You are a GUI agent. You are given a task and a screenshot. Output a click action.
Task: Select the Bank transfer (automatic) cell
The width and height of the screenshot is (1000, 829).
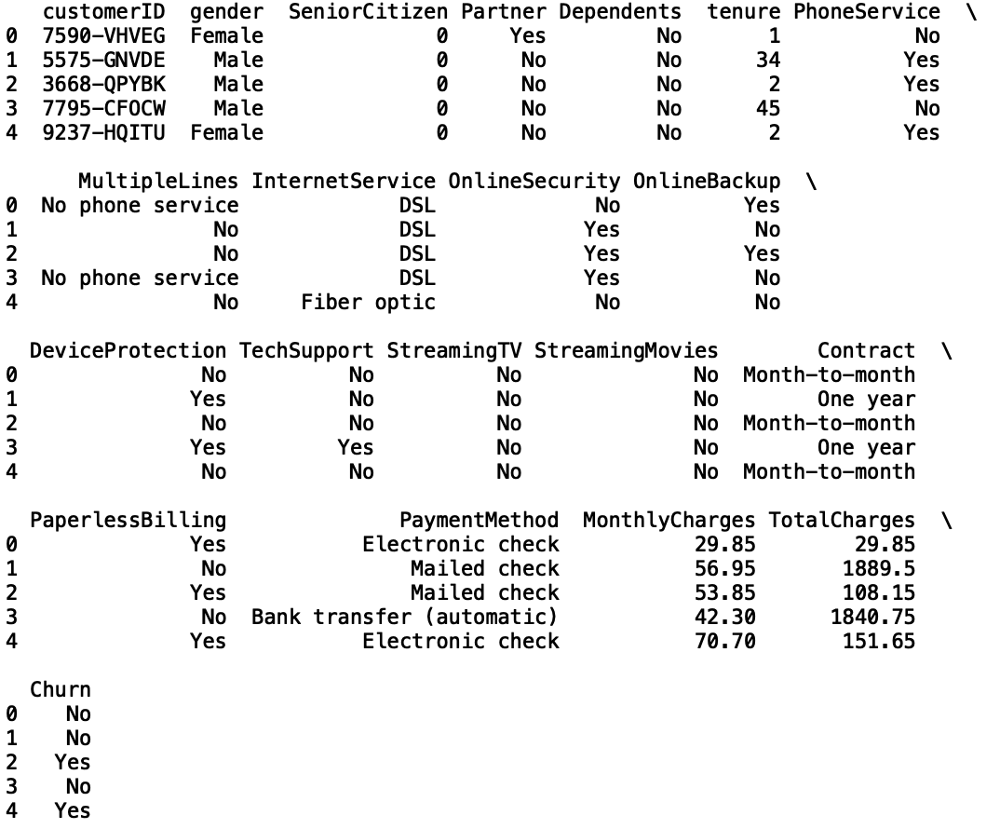[405, 617]
